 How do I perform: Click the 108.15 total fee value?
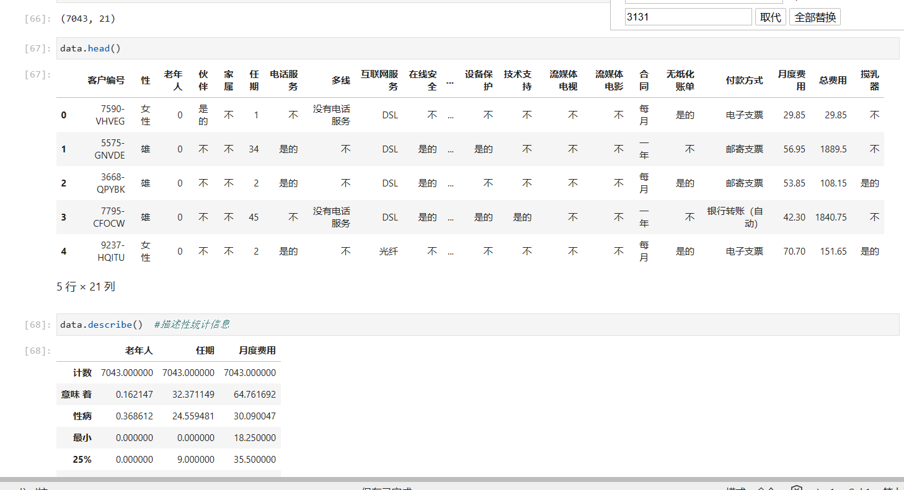pos(833,183)
